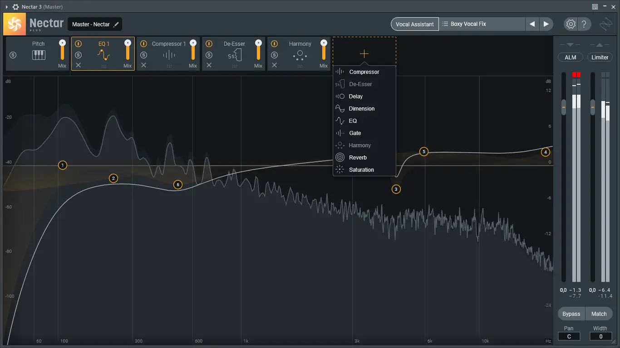Solo the Compressor 1 module
This screenshot has width=620, height=348.
[143, 55]
